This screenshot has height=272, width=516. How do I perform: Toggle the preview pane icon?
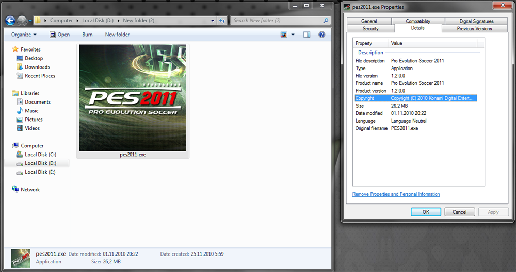coord(307,35)
